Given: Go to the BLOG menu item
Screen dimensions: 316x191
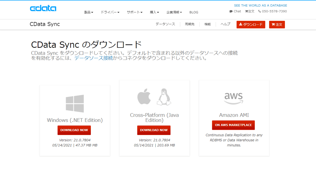Looking at the screenshot, I should pyautogui.click(x=194, y=12).
